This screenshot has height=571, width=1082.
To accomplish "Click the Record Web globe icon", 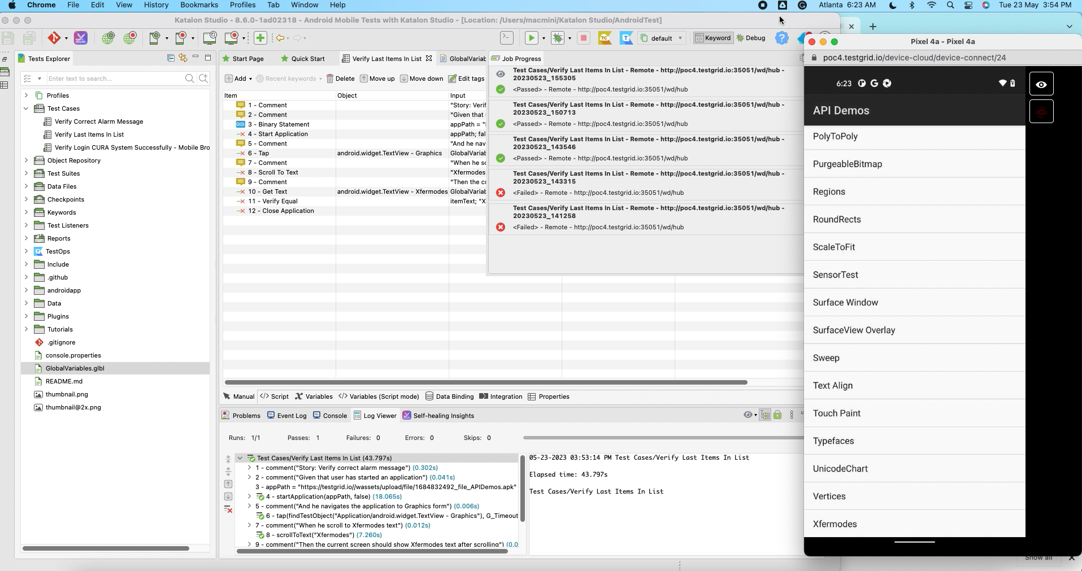I will tap(130, 38).
